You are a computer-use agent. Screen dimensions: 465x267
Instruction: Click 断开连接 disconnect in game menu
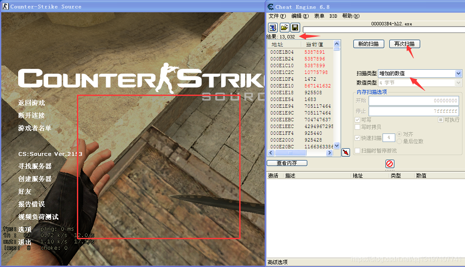pos(31,116)
